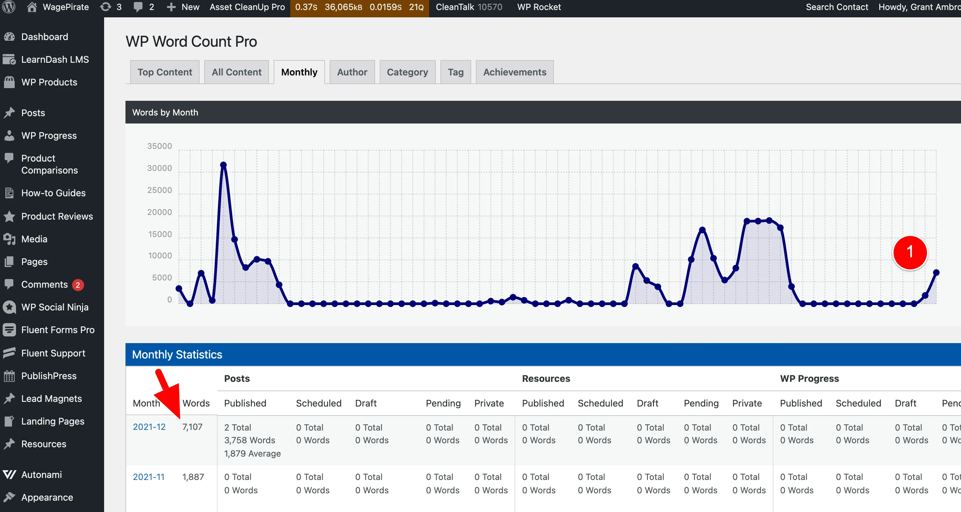Click the last chart data point near 7000

click(936, 272)
